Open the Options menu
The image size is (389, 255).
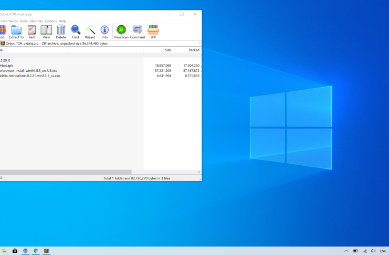pos(50,21)
